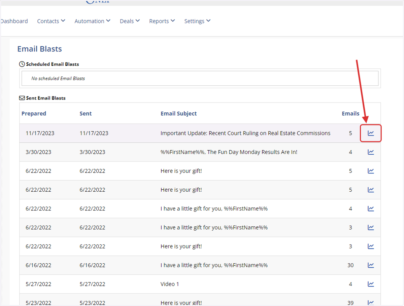
Task: Expand the Contacts dropdown menu
Action: click(51, 21)
